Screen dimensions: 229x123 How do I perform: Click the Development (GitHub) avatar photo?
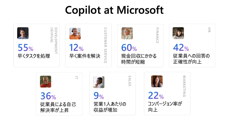coord(23,33)
